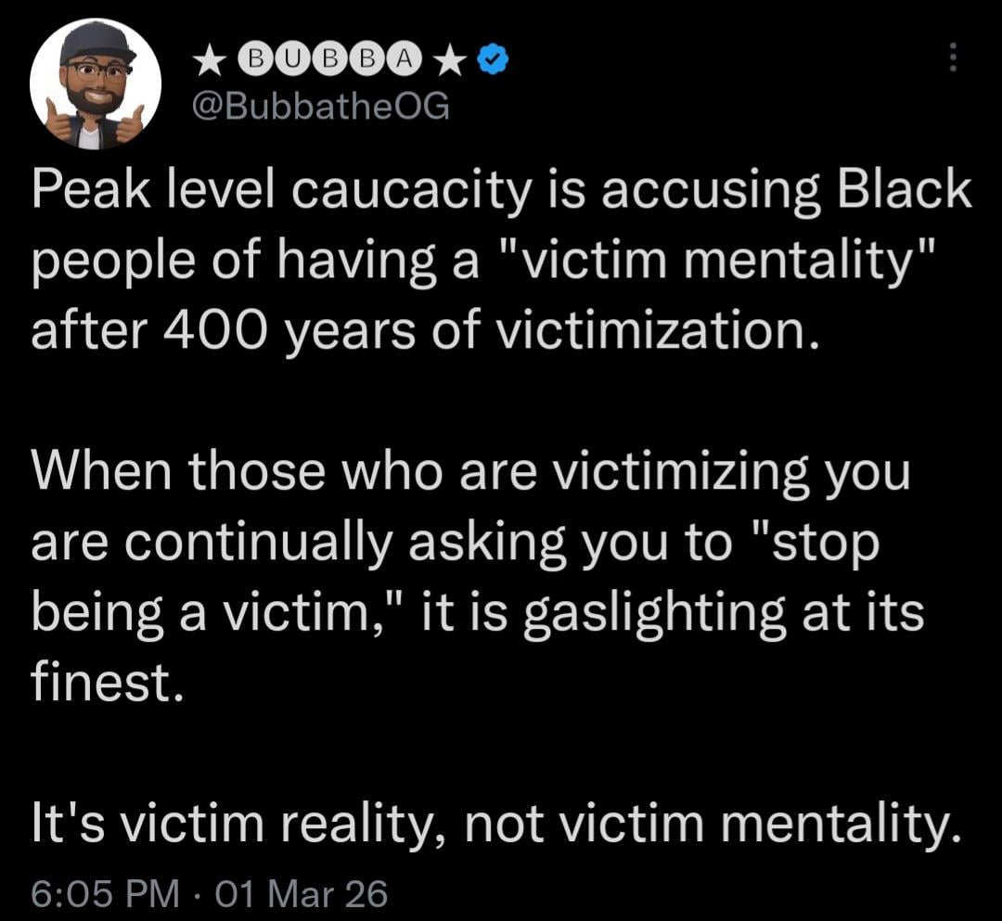Open the tweet's three-dot more options menu
This screenshot has height=921, width=1002.
point(950,60)
